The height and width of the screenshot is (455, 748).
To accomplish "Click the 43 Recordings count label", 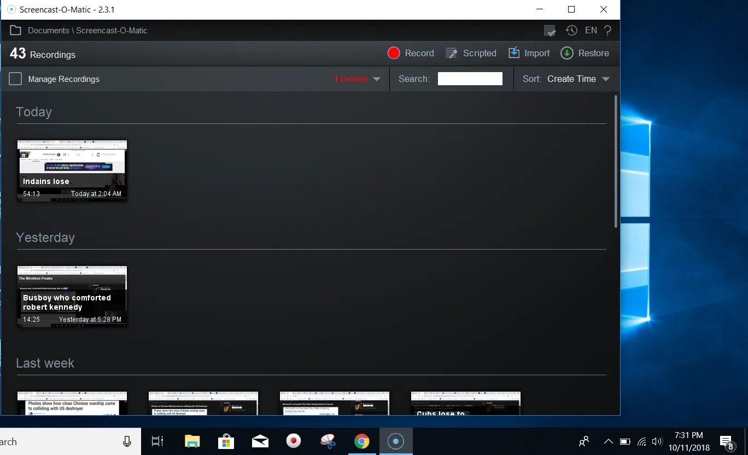I will click(x=43, y=54).
